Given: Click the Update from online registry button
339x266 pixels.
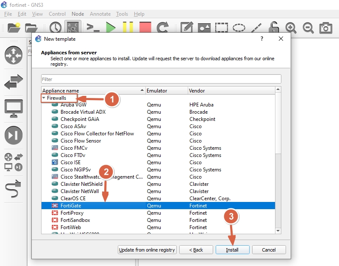Looking at the screenshot, I should pyautogui.click(x=147, y=250).
